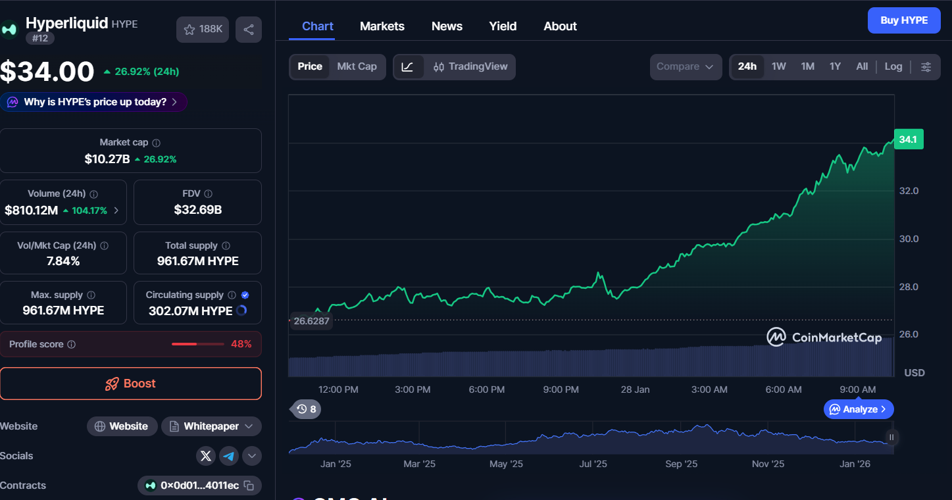Toggle Log scale on the chart
952x500 pixels.
893,66
